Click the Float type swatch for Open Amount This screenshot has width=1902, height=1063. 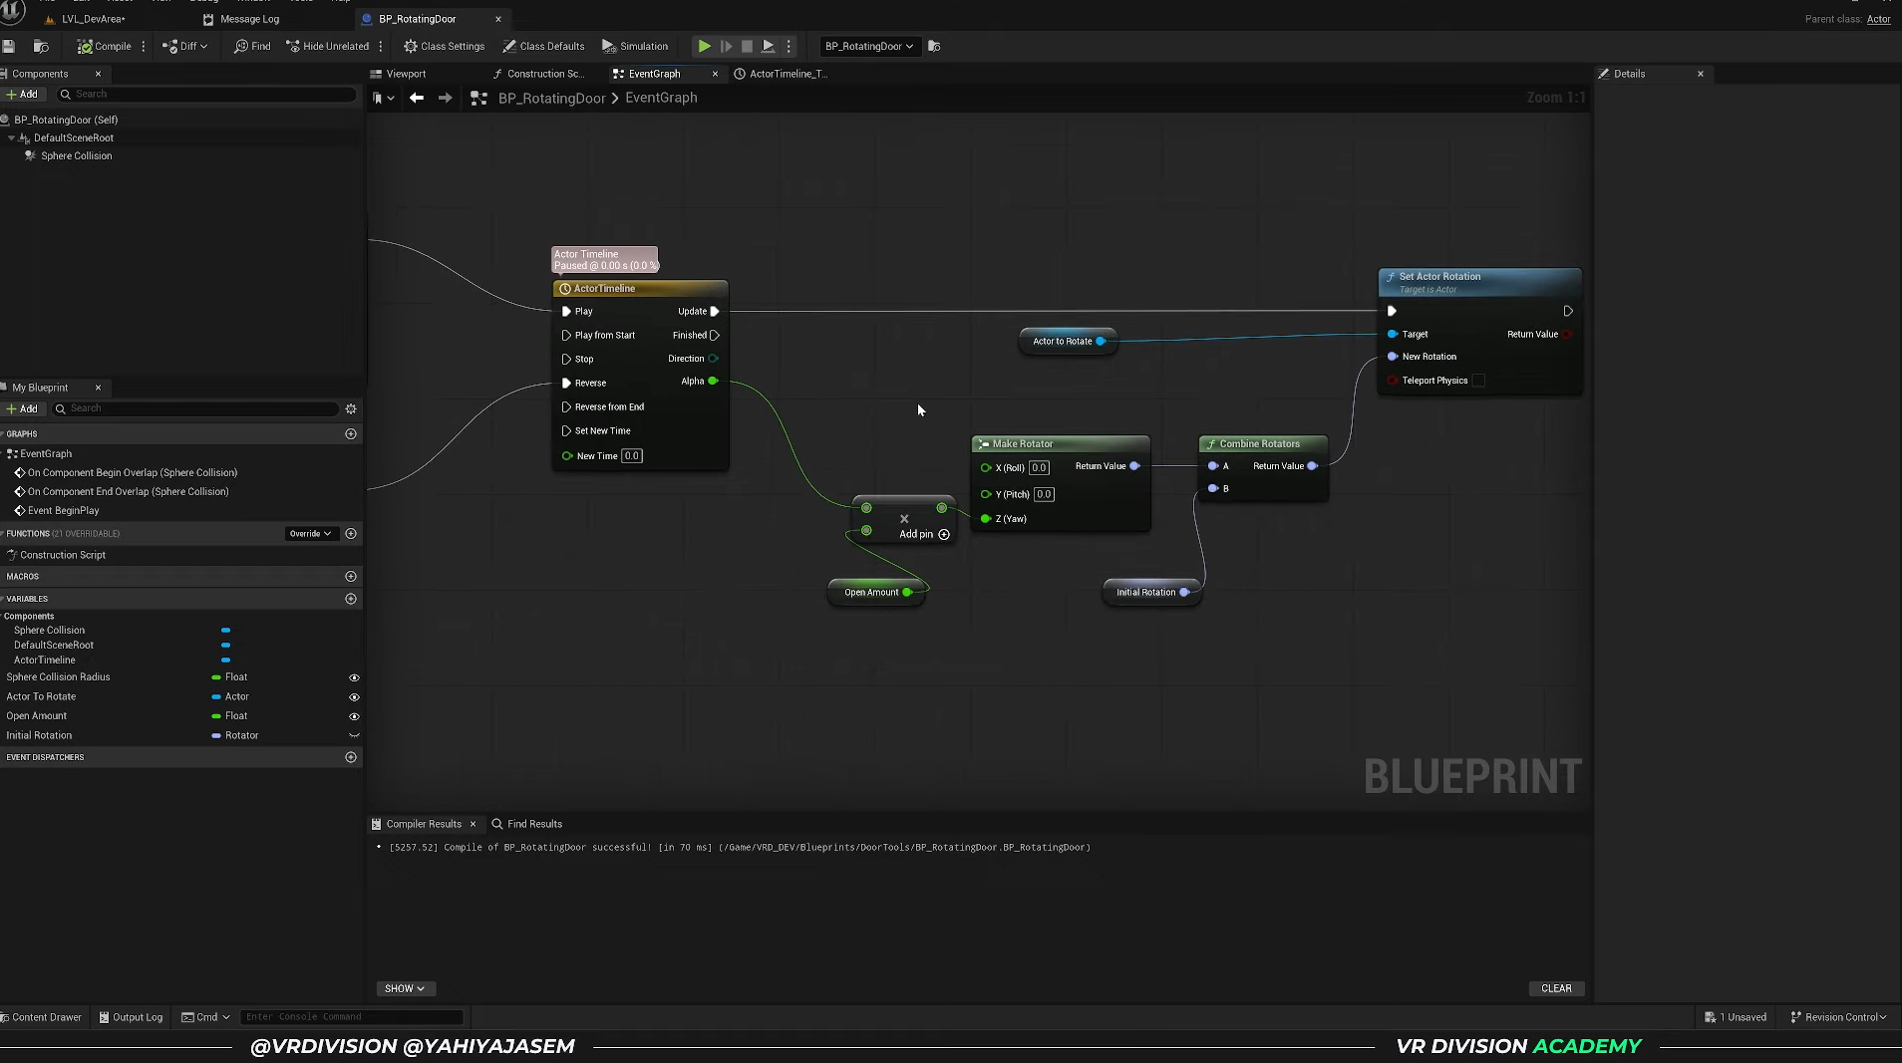point(216,716)
